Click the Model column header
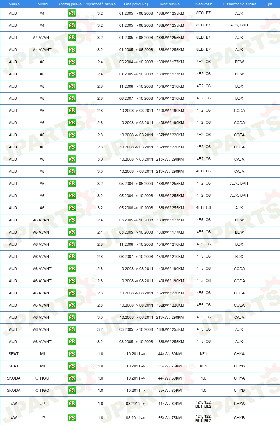Viewport: 280px width, 425px height. point(43,4)
